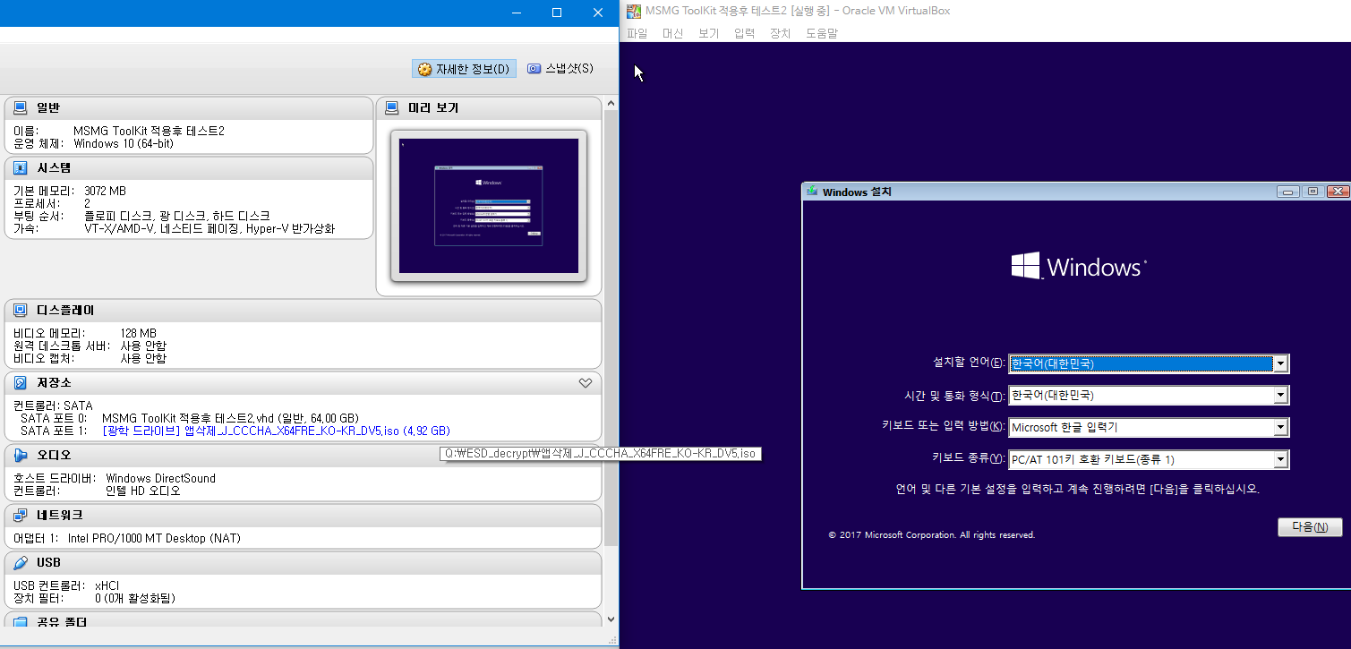Screen dimensions: 1351x649
Task: Open the 시스템 section header
Action: tap(54, 167)
